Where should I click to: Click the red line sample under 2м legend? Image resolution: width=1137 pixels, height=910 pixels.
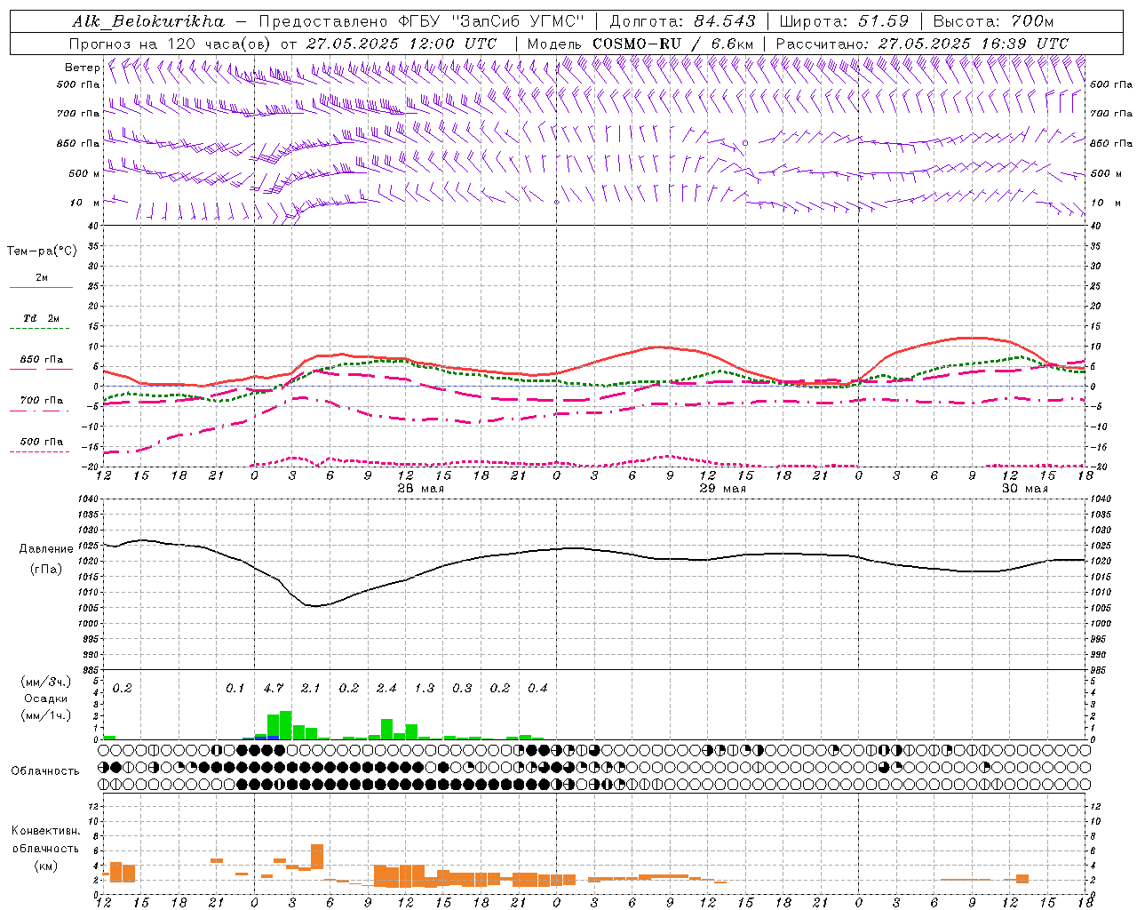pos(41,287)
